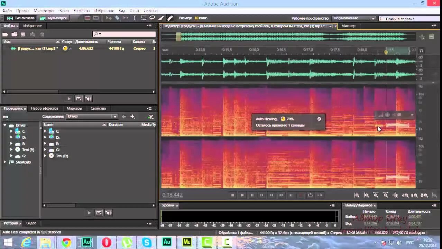442x249 pixels.
Task: Open the Мультитрек menu
Action: point(44,11)
